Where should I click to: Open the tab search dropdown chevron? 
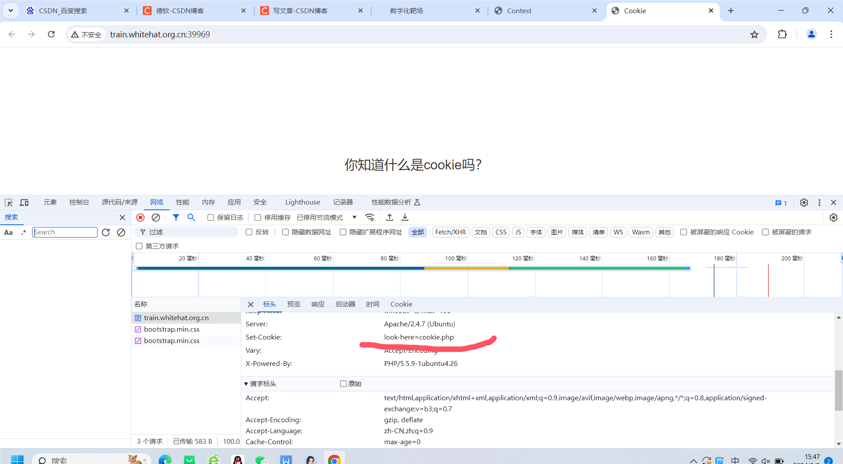pos(11,11)
